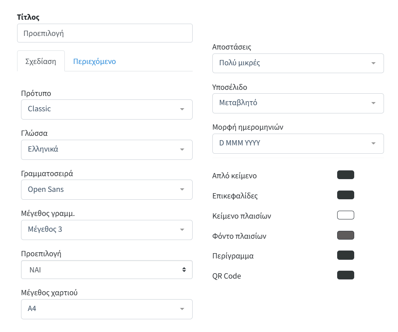Choose the Φόντο πλαισίων gray color swatch
Screen dimensions: 398x332
pos(345,235)
